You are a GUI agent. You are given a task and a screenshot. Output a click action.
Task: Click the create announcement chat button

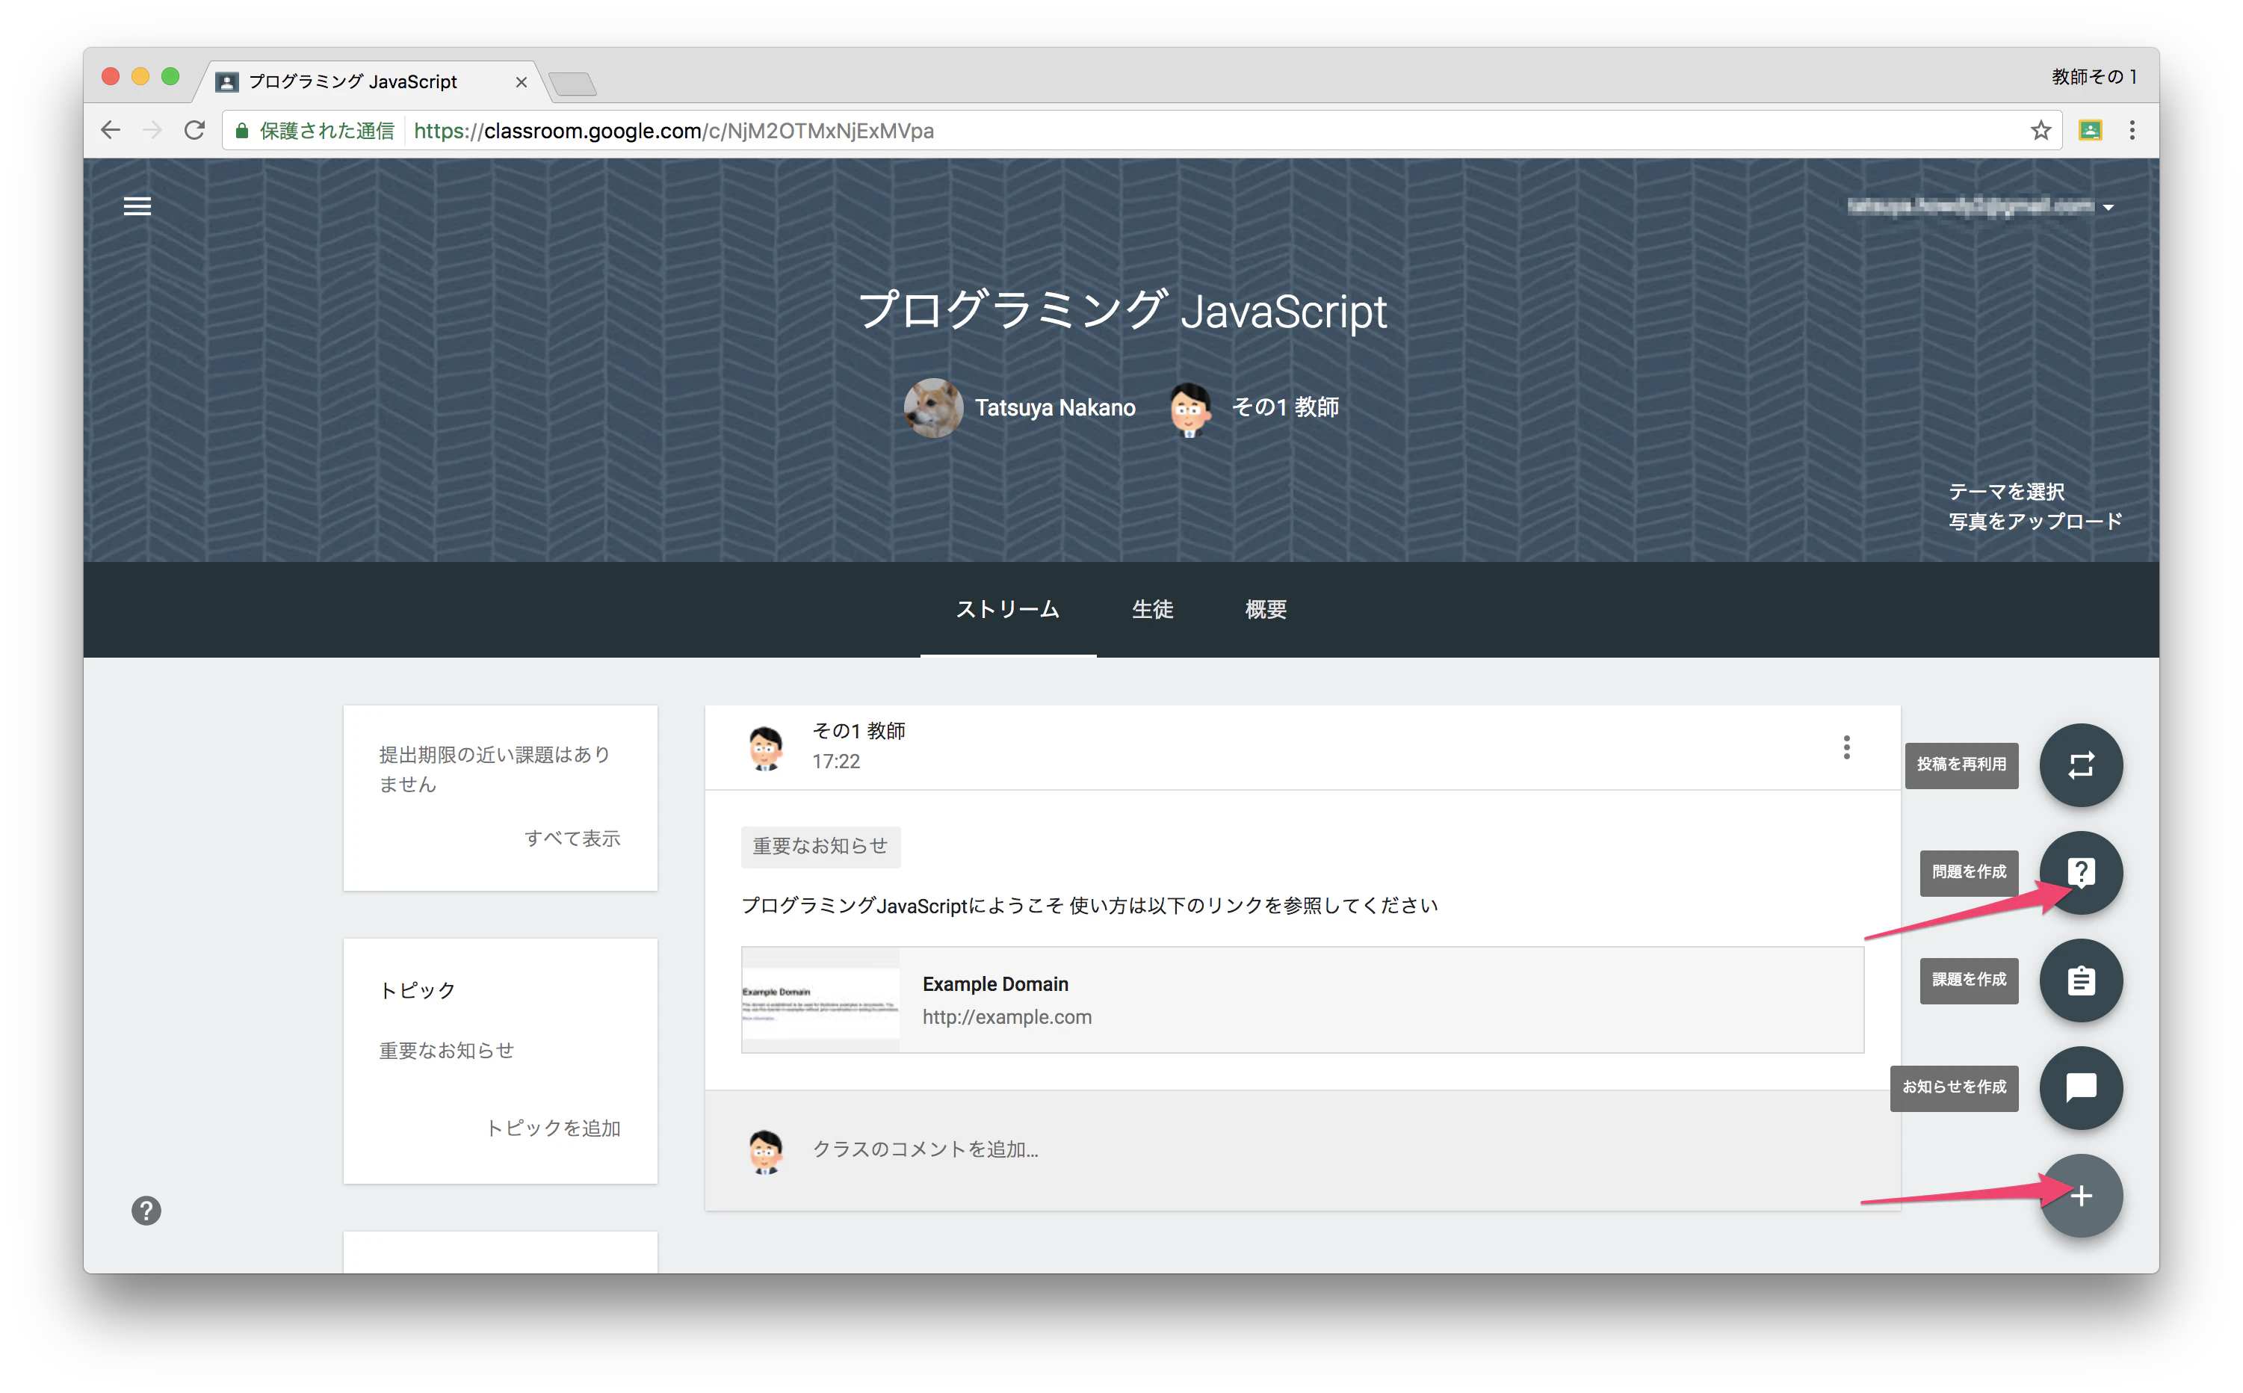2081,1088
